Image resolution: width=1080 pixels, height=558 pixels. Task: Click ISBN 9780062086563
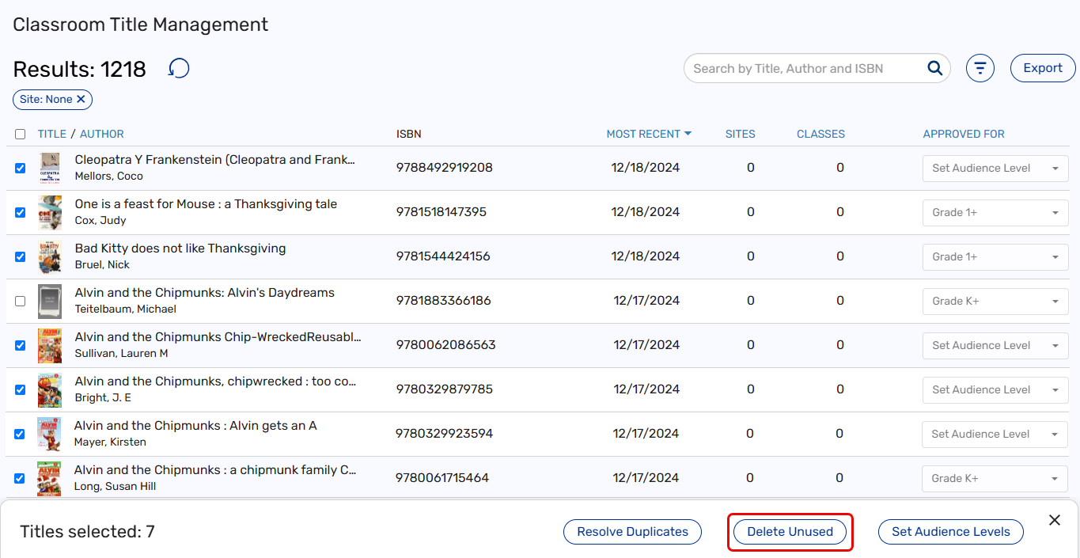tap(446, 345)
